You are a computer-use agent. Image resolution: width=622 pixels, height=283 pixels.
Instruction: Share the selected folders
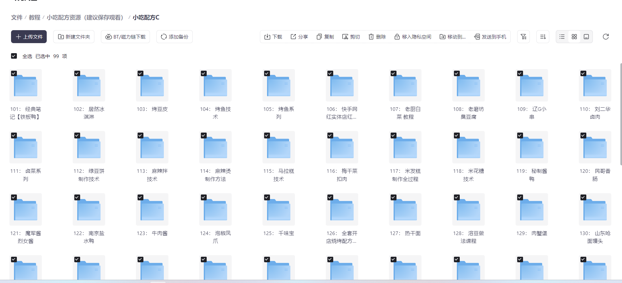point(299,37)
